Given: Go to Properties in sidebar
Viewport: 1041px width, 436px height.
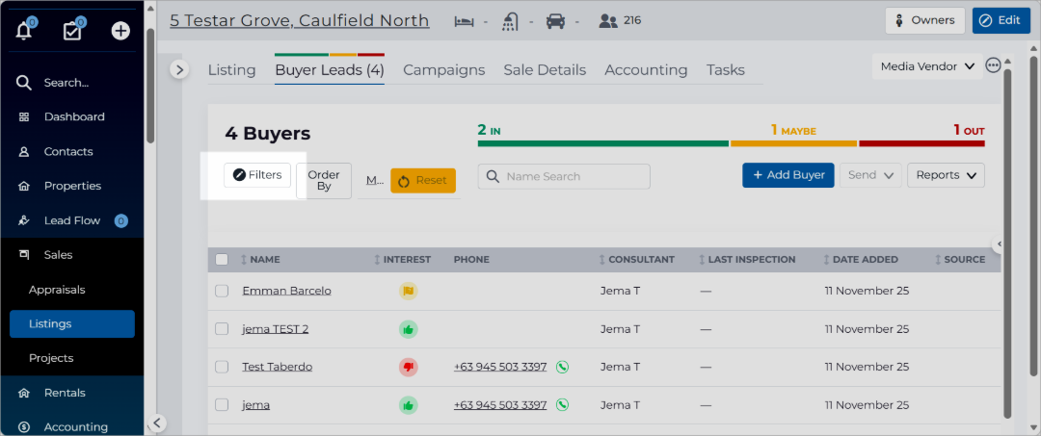Looking at the screenshot, I should point(71,186).
